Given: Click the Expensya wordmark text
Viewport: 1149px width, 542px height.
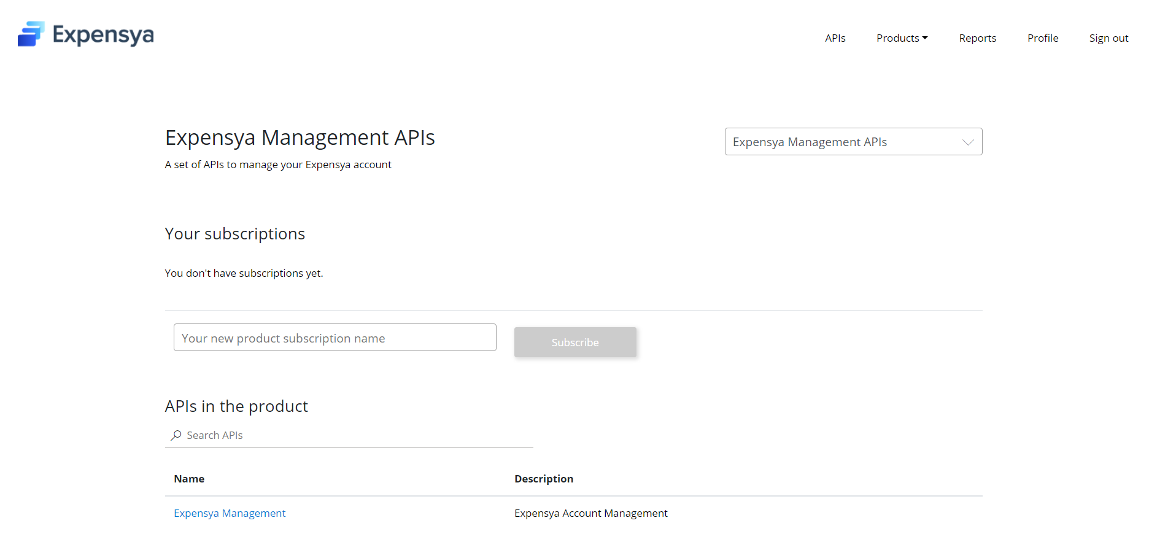Looking at the screenshot, I should click(x=103, y=35).
